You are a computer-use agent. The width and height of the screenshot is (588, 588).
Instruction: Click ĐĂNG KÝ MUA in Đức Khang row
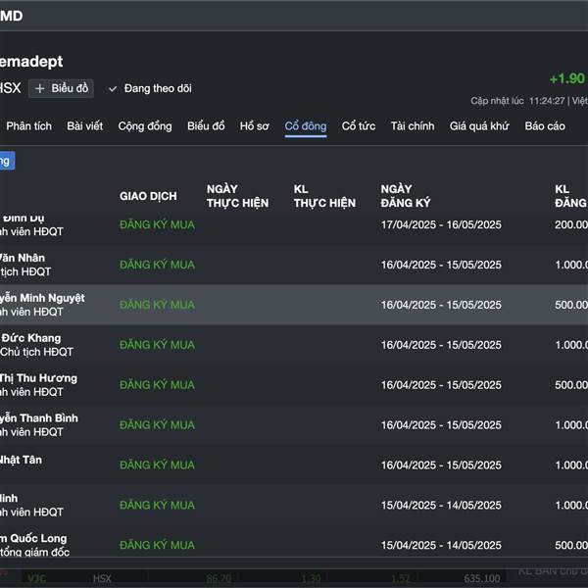[x=157, y=345]
